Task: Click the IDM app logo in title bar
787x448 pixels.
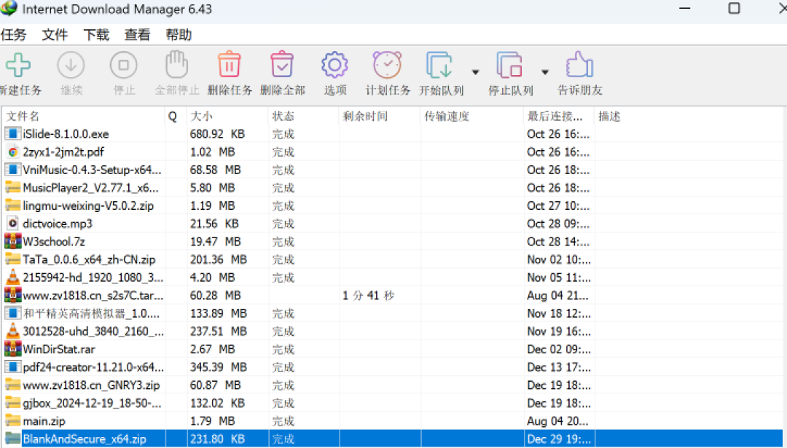Action: (9, 9)
